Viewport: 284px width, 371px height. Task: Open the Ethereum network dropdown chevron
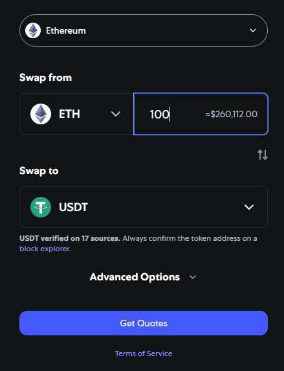[253, 30]
